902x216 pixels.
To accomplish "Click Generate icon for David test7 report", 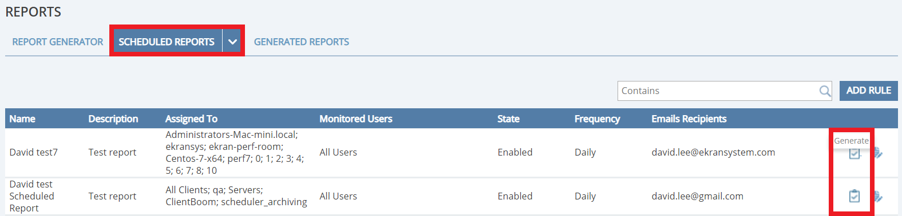I will tap(854, 153).
